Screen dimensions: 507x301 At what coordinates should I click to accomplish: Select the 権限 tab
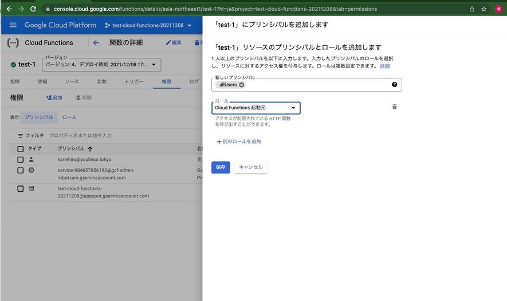(167, 81)
